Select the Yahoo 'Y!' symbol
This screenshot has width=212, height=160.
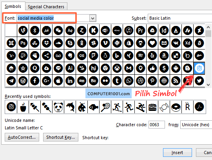pos(11,55)
